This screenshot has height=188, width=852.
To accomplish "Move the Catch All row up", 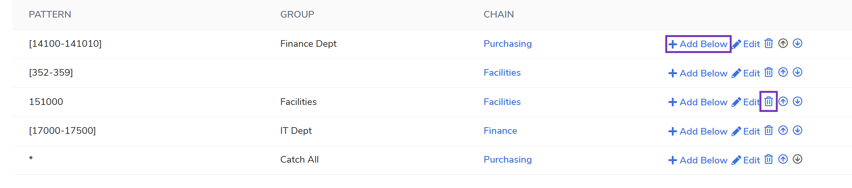I will pos(783,159).
